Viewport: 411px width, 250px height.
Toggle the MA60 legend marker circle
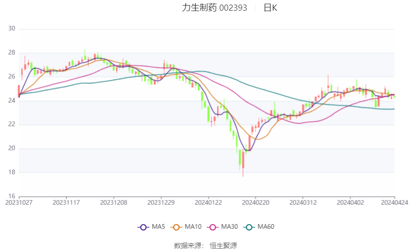pos(249,227)
